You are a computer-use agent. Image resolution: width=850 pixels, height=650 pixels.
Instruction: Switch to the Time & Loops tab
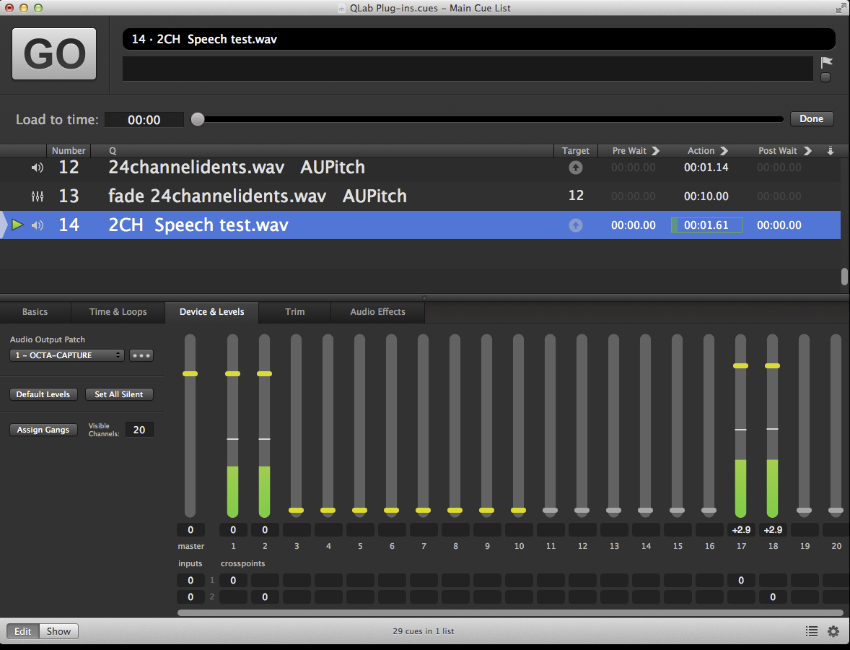[118, 312]
